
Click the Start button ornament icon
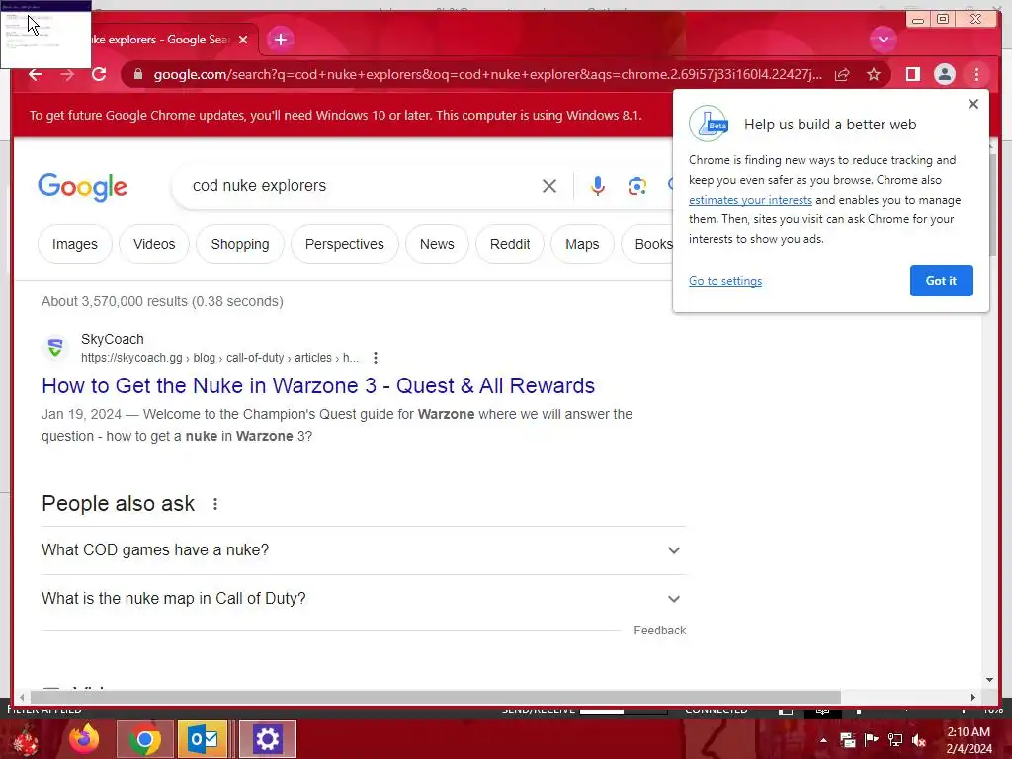pyautogui.click(x=26, y=739)
